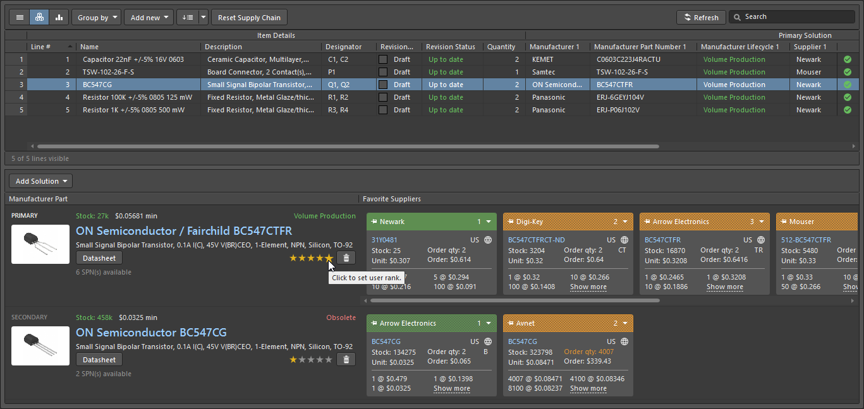
Task: Tick the revision checkbox for Capacitor 22nF row
Action: [383, 59]
